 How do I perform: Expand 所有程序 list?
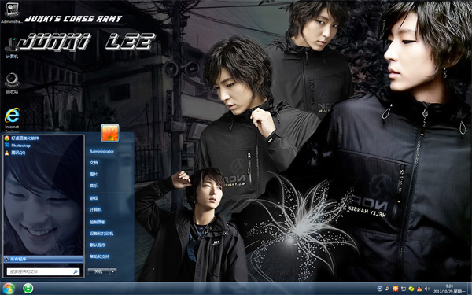43,259
